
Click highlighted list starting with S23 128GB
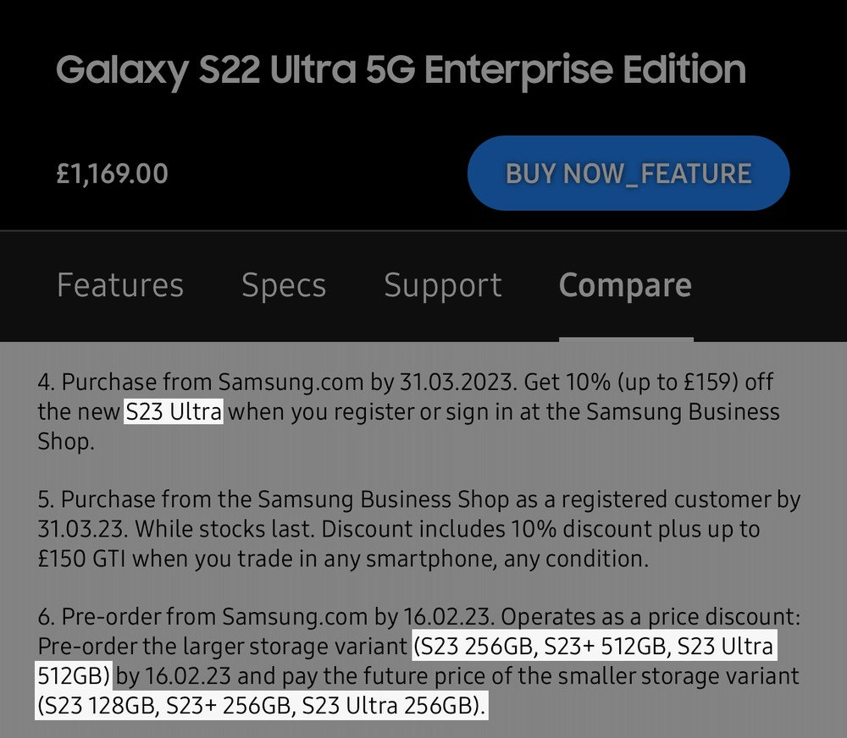point(263,706)
